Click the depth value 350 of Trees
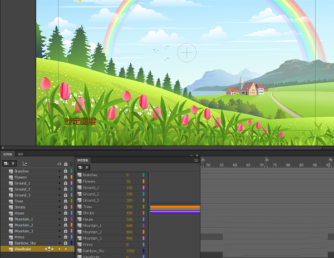This screenshot has height=258, width=334. (x=129, y=207)
